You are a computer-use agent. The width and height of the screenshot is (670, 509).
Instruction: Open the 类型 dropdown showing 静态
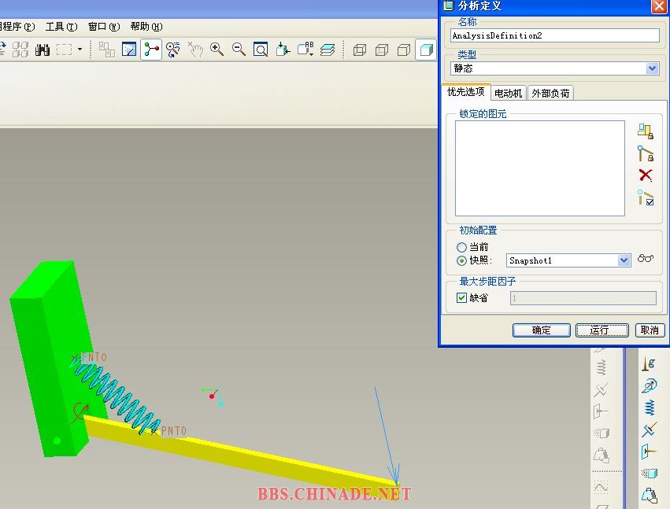pyautogui.click(x=652, y=68)
